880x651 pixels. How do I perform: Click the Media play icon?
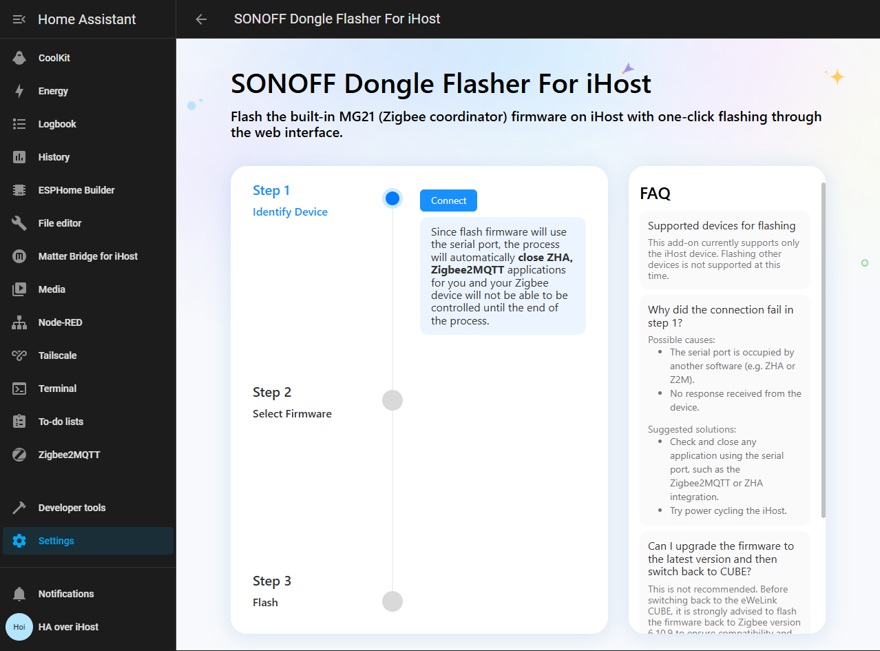(19, 289)
